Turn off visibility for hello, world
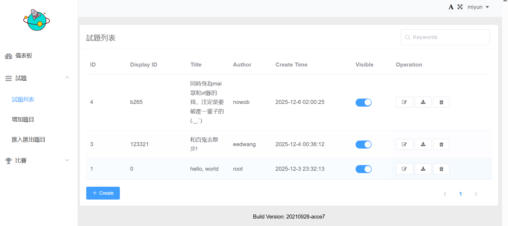 click(x=363, y=169)
